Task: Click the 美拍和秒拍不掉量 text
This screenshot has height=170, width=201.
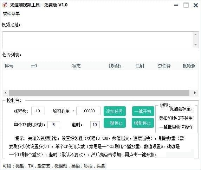Action: [x=176, y=118]
